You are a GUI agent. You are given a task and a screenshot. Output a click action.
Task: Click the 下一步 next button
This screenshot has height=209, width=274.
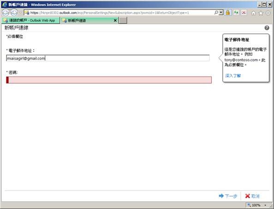228,196
